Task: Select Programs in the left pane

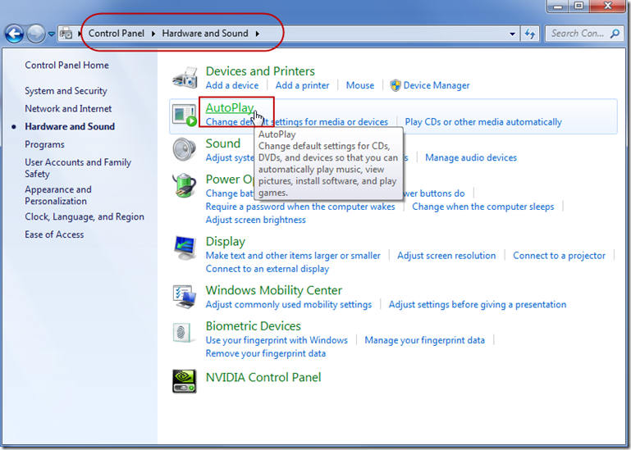Action: click(x=44, y=144)
